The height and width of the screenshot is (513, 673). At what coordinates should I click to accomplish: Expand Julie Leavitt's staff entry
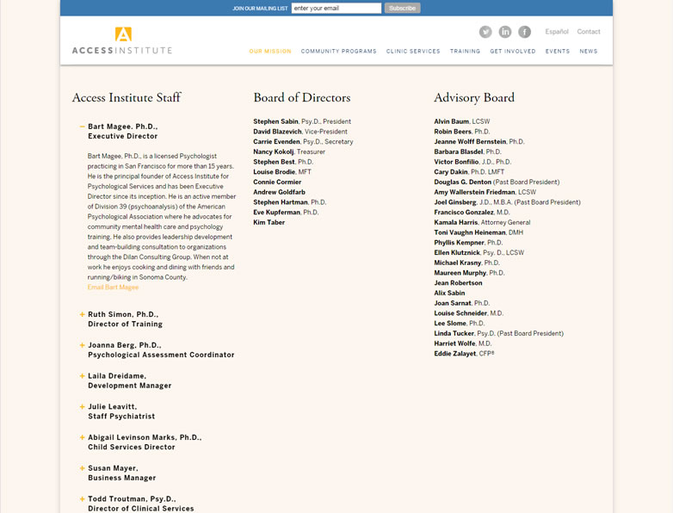[x=83, y=406]
